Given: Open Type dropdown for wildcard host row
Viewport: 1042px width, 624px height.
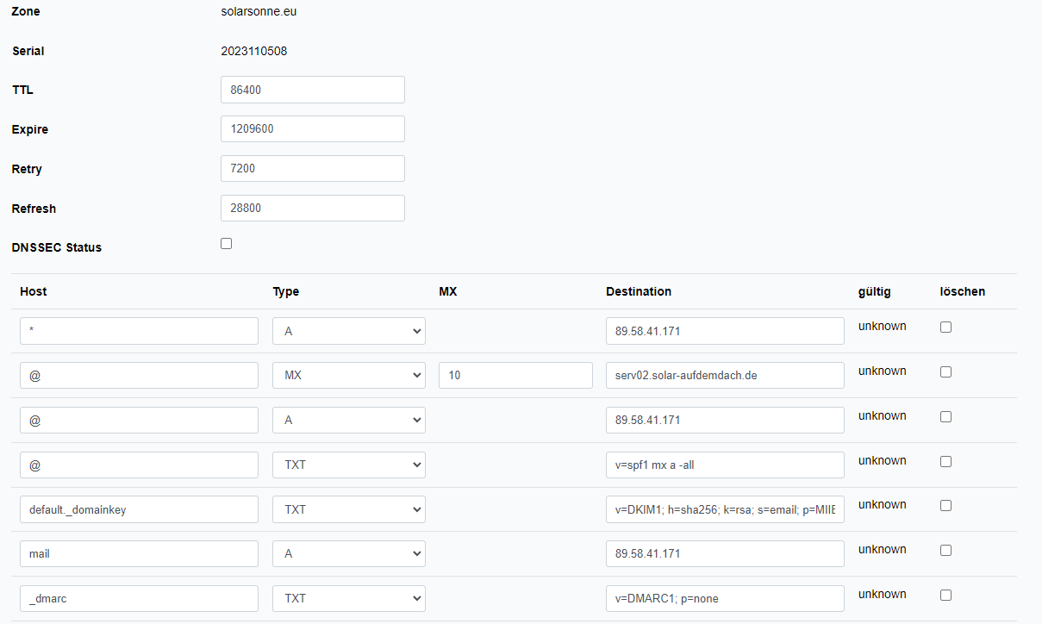Looking at the screenshot, I should point(348,331).
